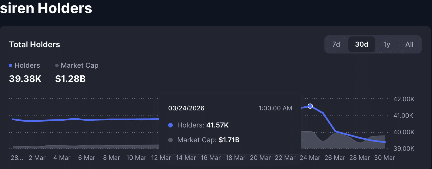Click the 30 Mar label on the x-axis
Screen dimensions: 432x169
point(384,157)
